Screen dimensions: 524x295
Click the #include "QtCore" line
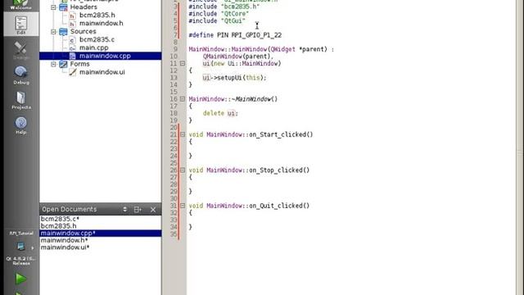219,14
